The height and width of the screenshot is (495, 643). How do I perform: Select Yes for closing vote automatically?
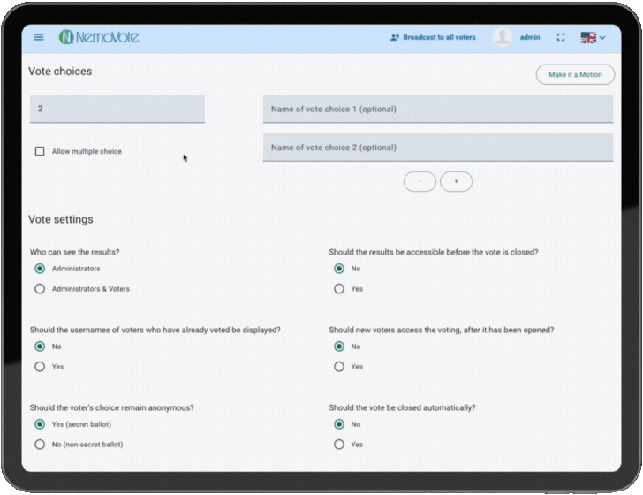pyautogui.click(x=339, y=445)
